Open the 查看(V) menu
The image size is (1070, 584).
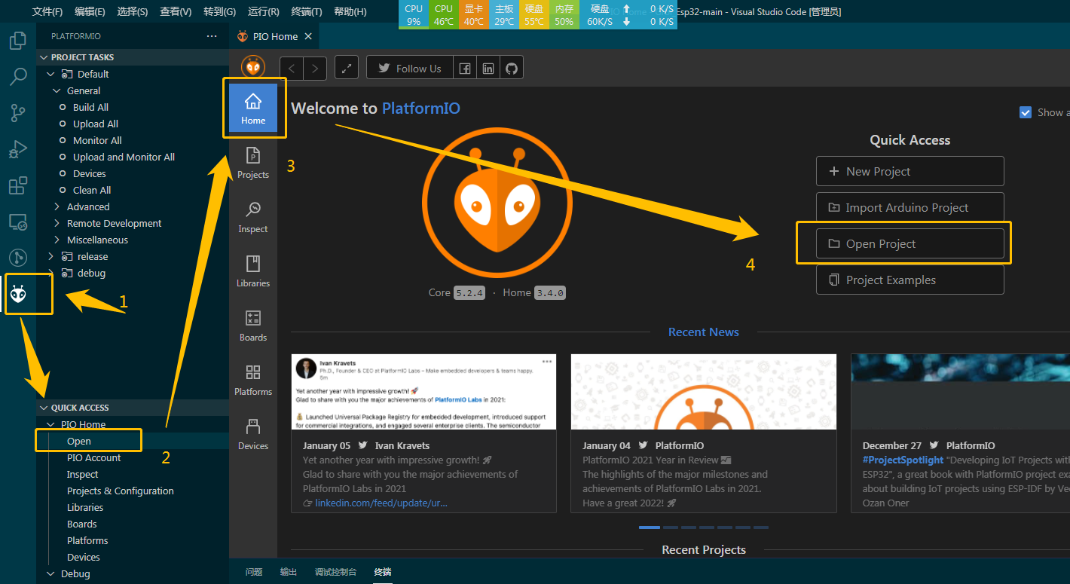point(176,11)
